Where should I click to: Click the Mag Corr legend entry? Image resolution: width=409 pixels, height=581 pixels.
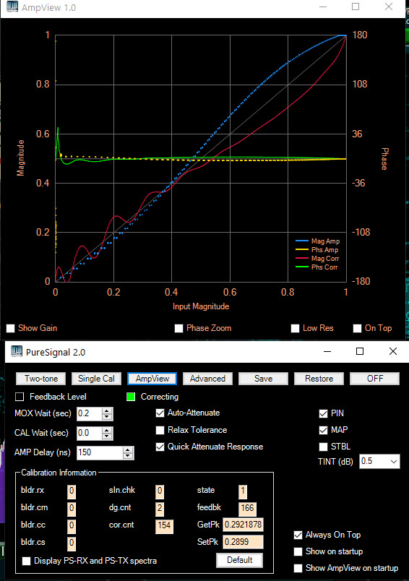(317, 259)
